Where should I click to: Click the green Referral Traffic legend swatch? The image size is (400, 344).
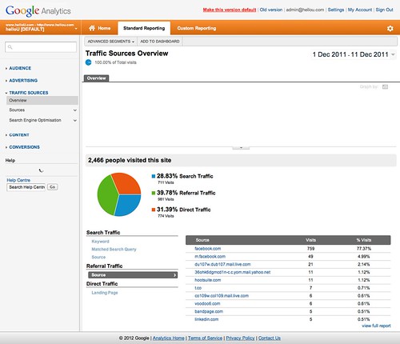point(154,193)
